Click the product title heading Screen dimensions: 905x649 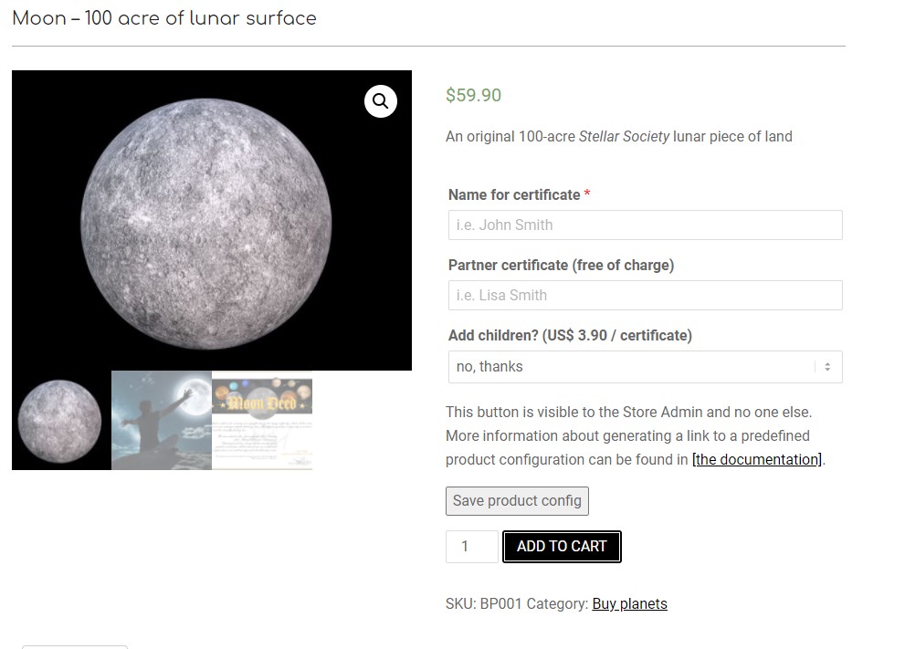point(164,18)
